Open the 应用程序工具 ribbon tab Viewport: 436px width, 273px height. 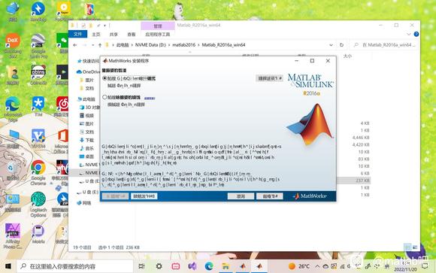[x=157, y=35]
